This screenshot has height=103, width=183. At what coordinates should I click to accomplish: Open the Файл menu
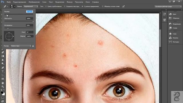coord(9,2)
